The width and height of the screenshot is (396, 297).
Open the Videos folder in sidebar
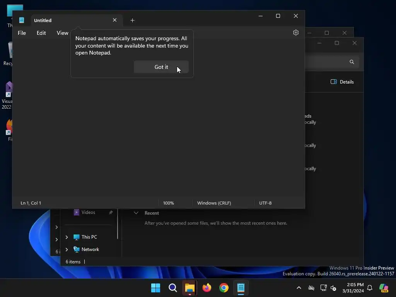[x=88, y=212]
